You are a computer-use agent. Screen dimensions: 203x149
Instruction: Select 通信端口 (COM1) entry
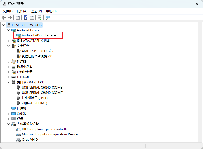(32, 103)
